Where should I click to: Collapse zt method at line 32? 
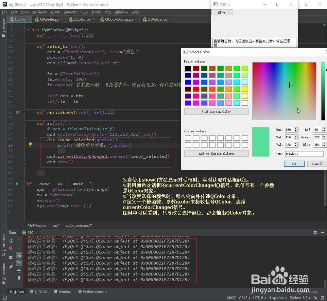click(x=25, y=123)
